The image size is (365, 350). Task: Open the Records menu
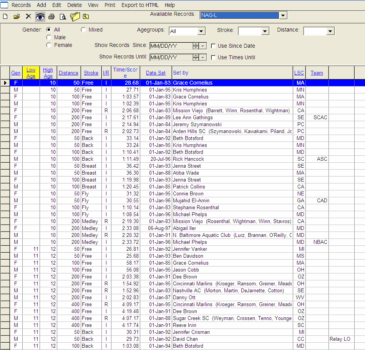pyautogui.click(x=21, y=5)
